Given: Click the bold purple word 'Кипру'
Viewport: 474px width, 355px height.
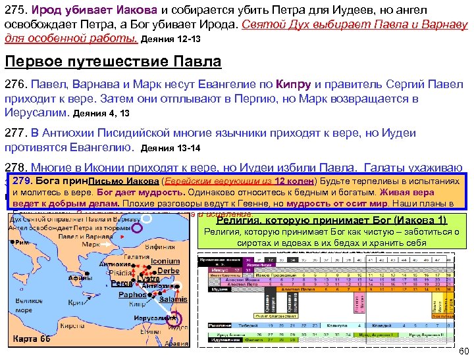Looking at the screenshot, I should (x=293, y=84).
